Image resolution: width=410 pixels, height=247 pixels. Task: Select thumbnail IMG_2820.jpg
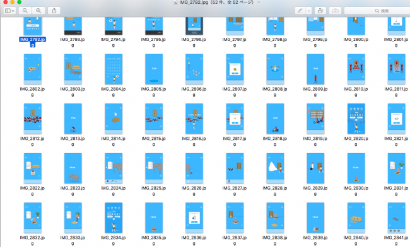tap(356, 118)
